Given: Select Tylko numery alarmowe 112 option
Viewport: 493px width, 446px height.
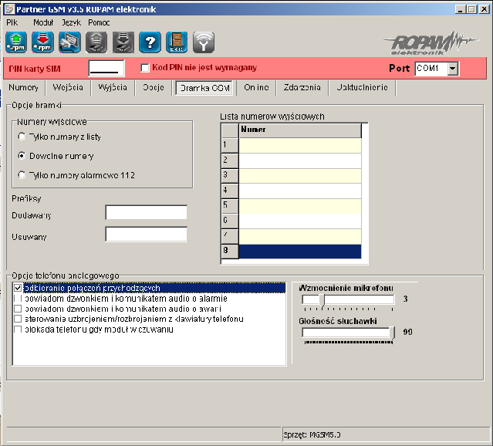Looking at the screenshot, I should point(22,175).
